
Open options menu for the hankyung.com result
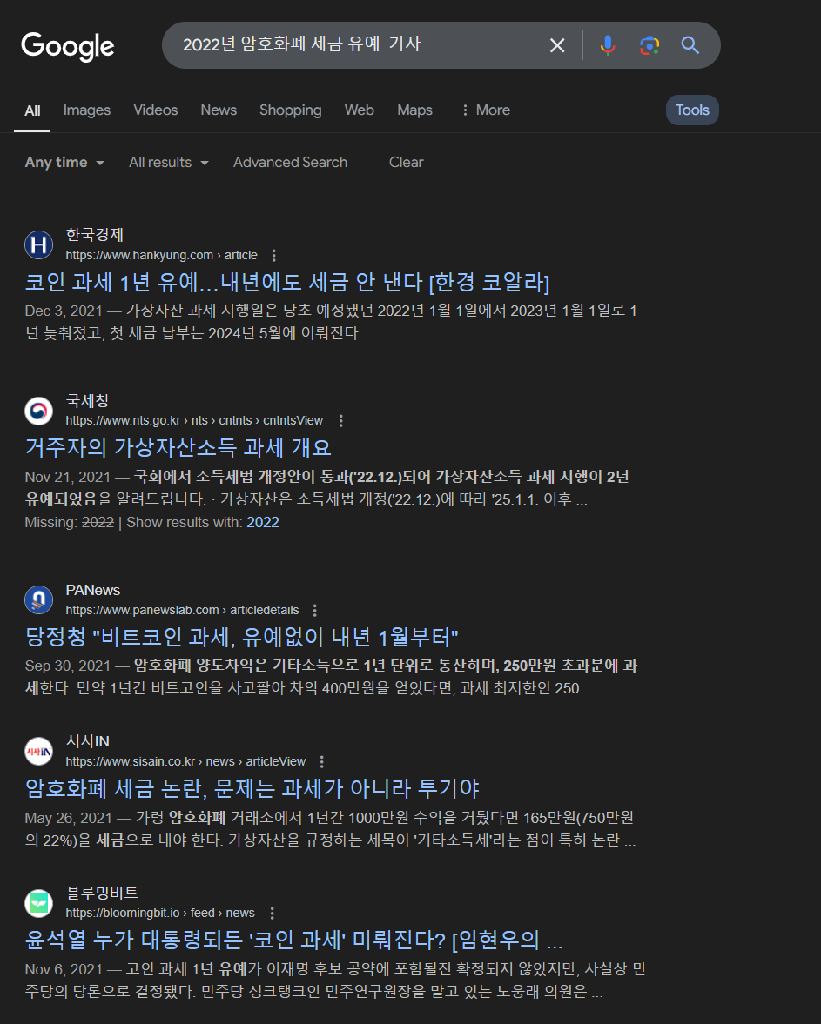pyautogui.click(x=274, y=255)
